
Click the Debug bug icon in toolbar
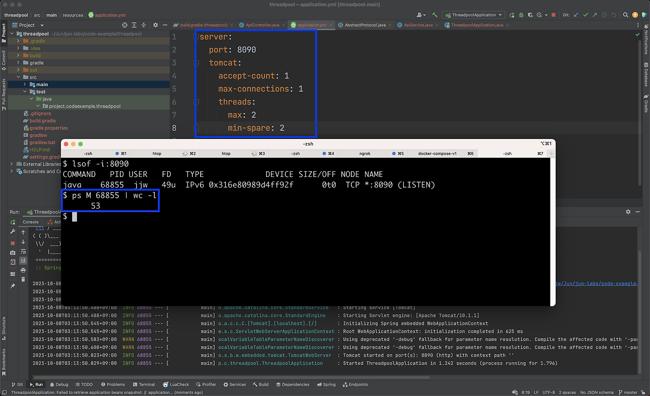pos(520,15)
